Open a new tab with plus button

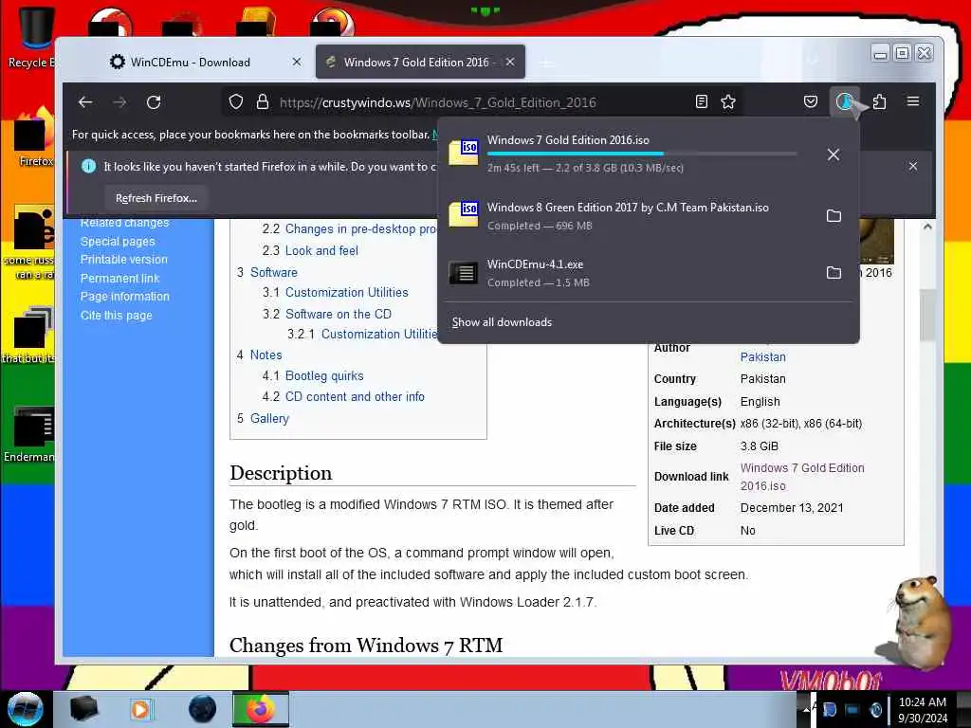coord(546,63)
